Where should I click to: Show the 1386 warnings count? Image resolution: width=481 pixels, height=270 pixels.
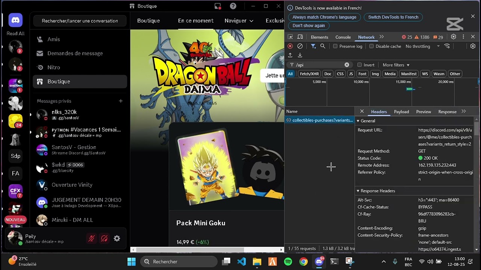pos(422,37)
